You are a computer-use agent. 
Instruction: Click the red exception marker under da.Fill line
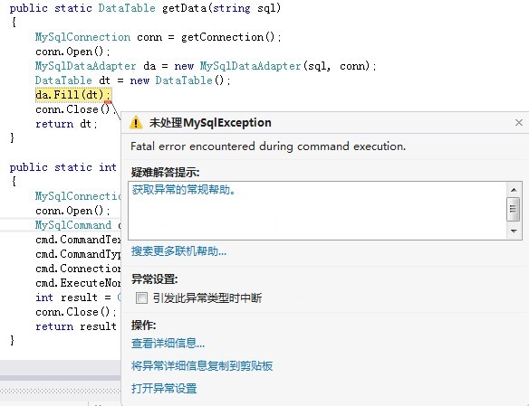pyautogui.click(x=108, y=101)
